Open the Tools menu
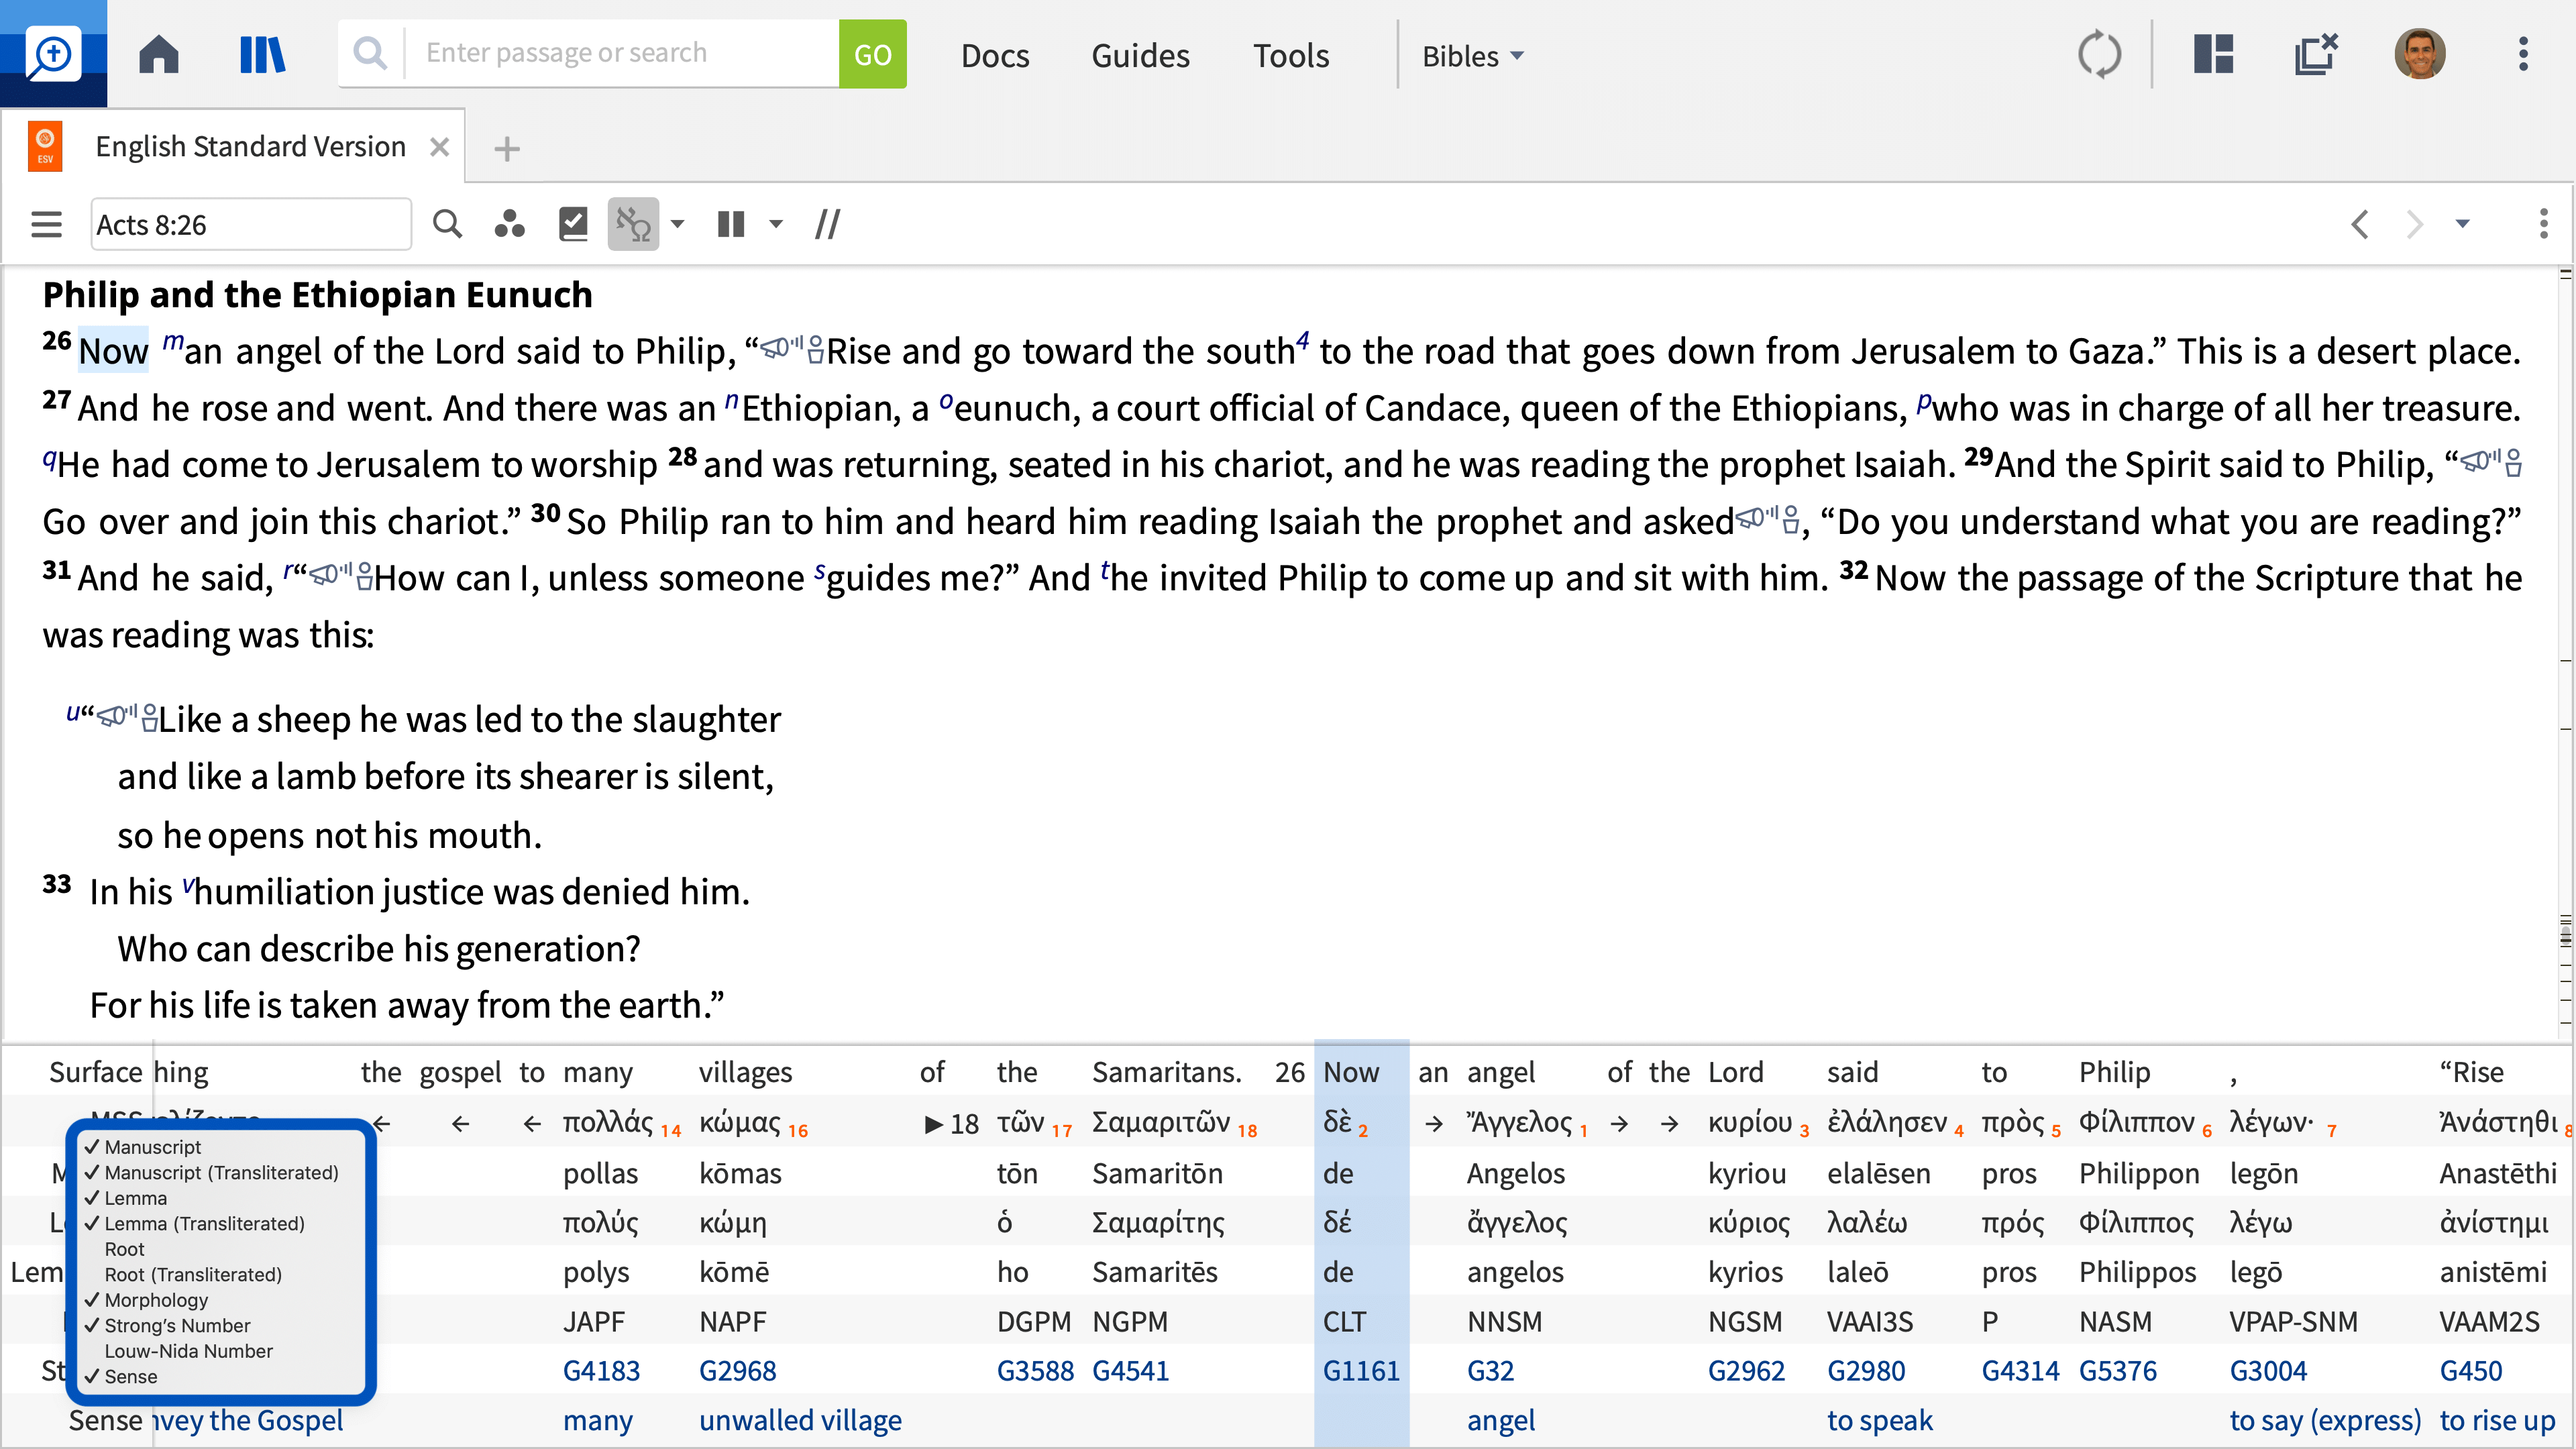The height and width of the screenshot is (1449, 2576). point(1290,56)
